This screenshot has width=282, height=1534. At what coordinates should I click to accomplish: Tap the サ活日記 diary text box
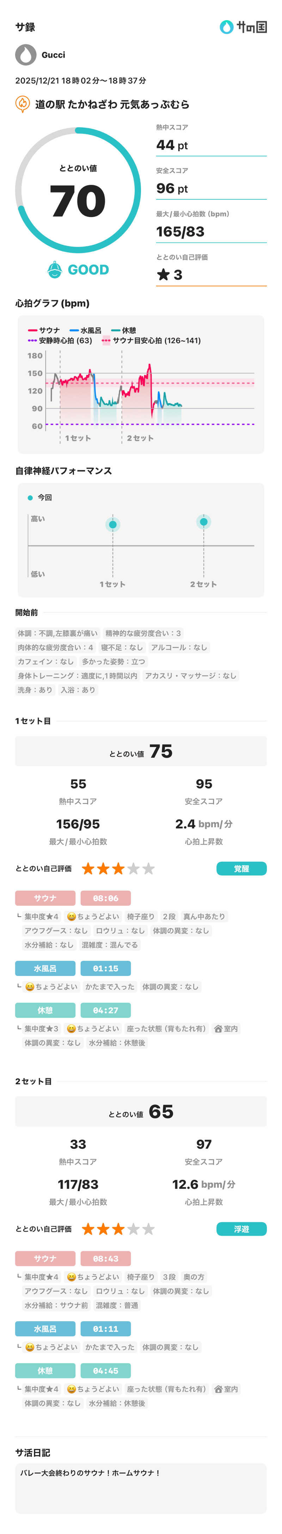141,1488
